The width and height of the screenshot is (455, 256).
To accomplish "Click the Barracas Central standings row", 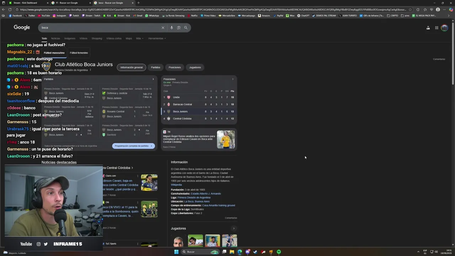I will [199, 104].
